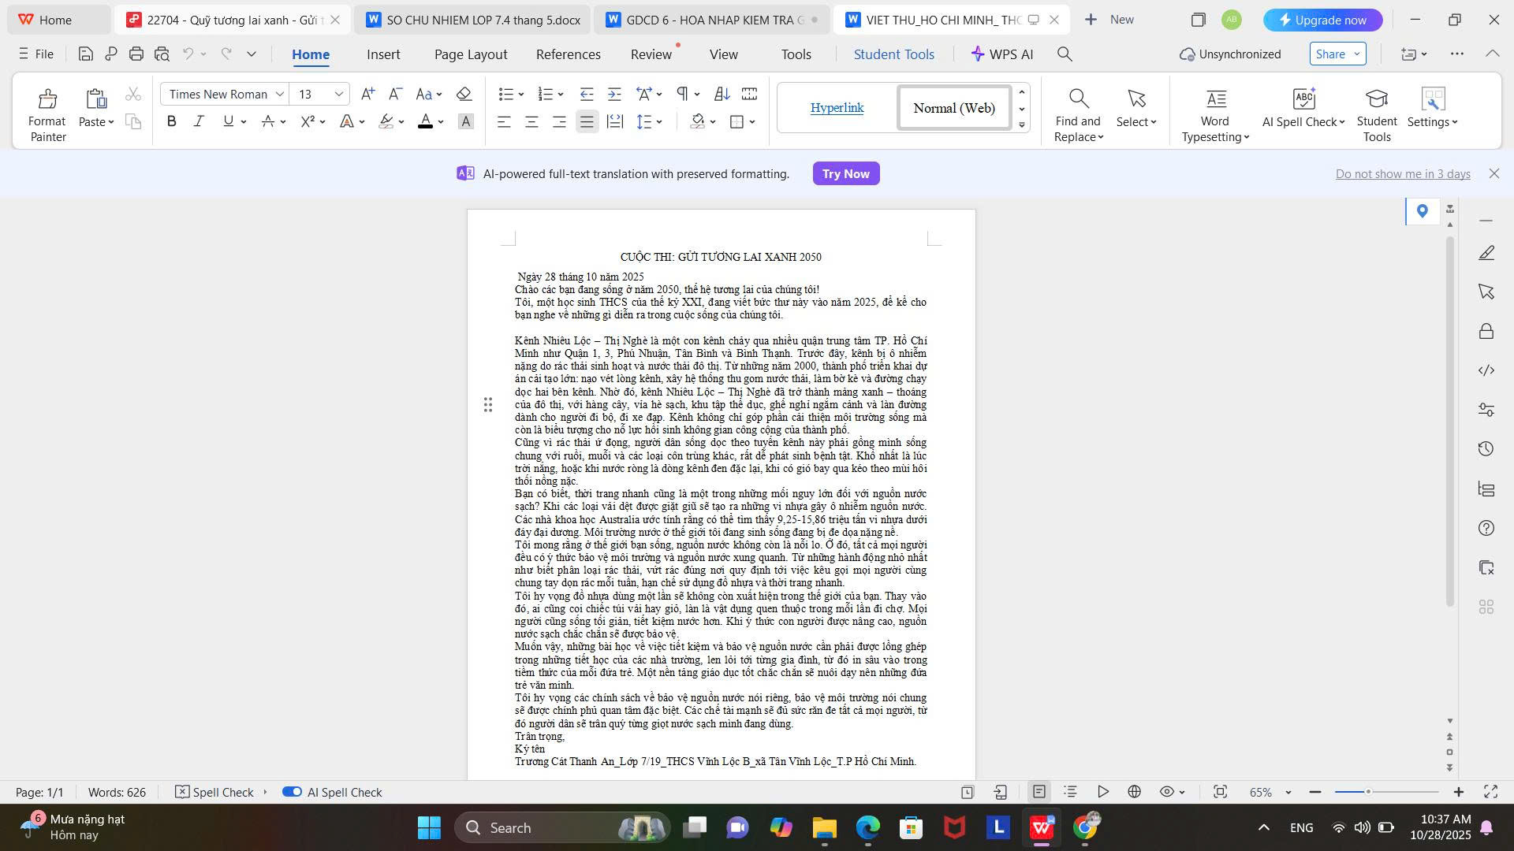The height and width of the screenshot is (851, 1514).
Task: Click the play icon in the status bar
Action: pyautogui.click(x=1103, y=792)
